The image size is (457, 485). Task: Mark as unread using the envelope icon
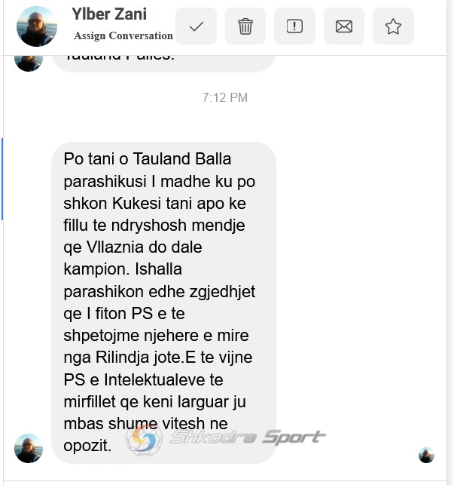pyautogui.click(x=343, y=26)
